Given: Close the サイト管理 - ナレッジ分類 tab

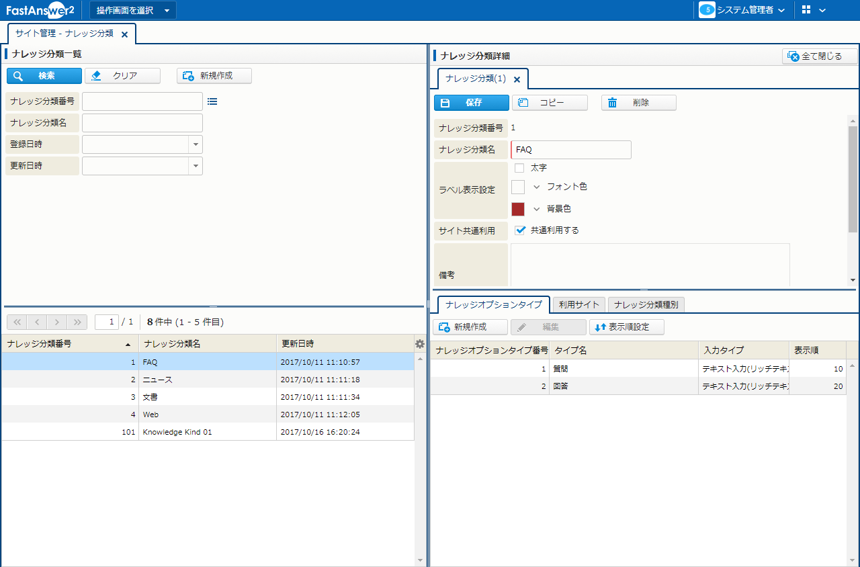Looking at the screenshot, I should tap(124, 34).
